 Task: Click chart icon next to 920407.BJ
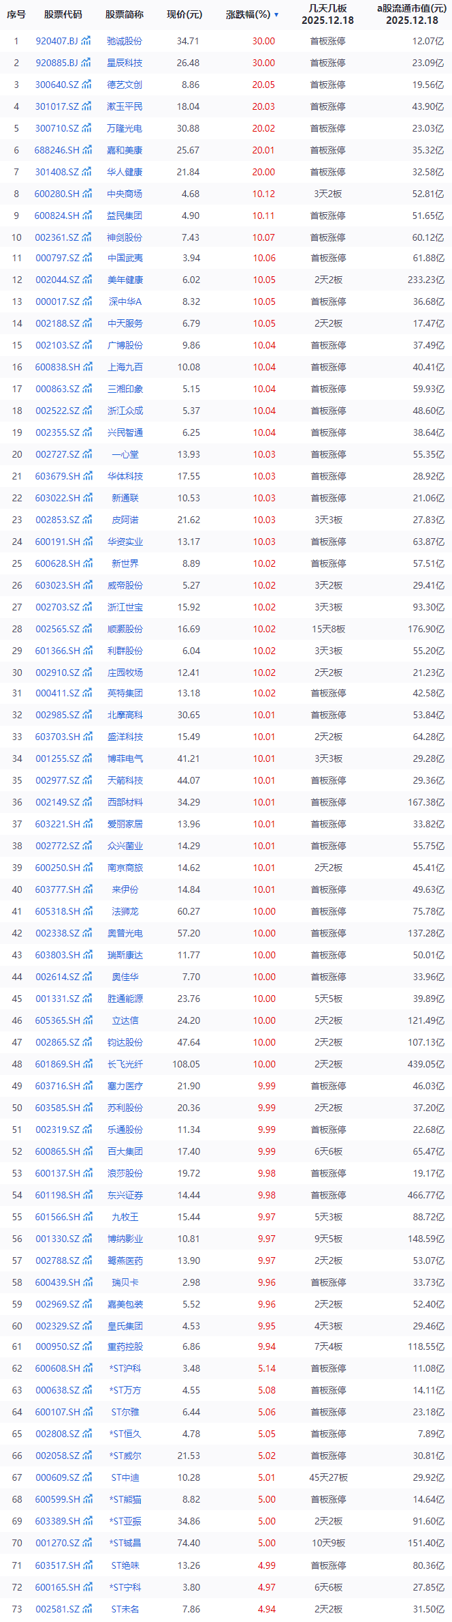point(86,41)
